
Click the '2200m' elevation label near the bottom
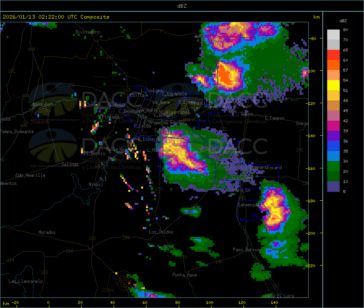pos(108,290)
